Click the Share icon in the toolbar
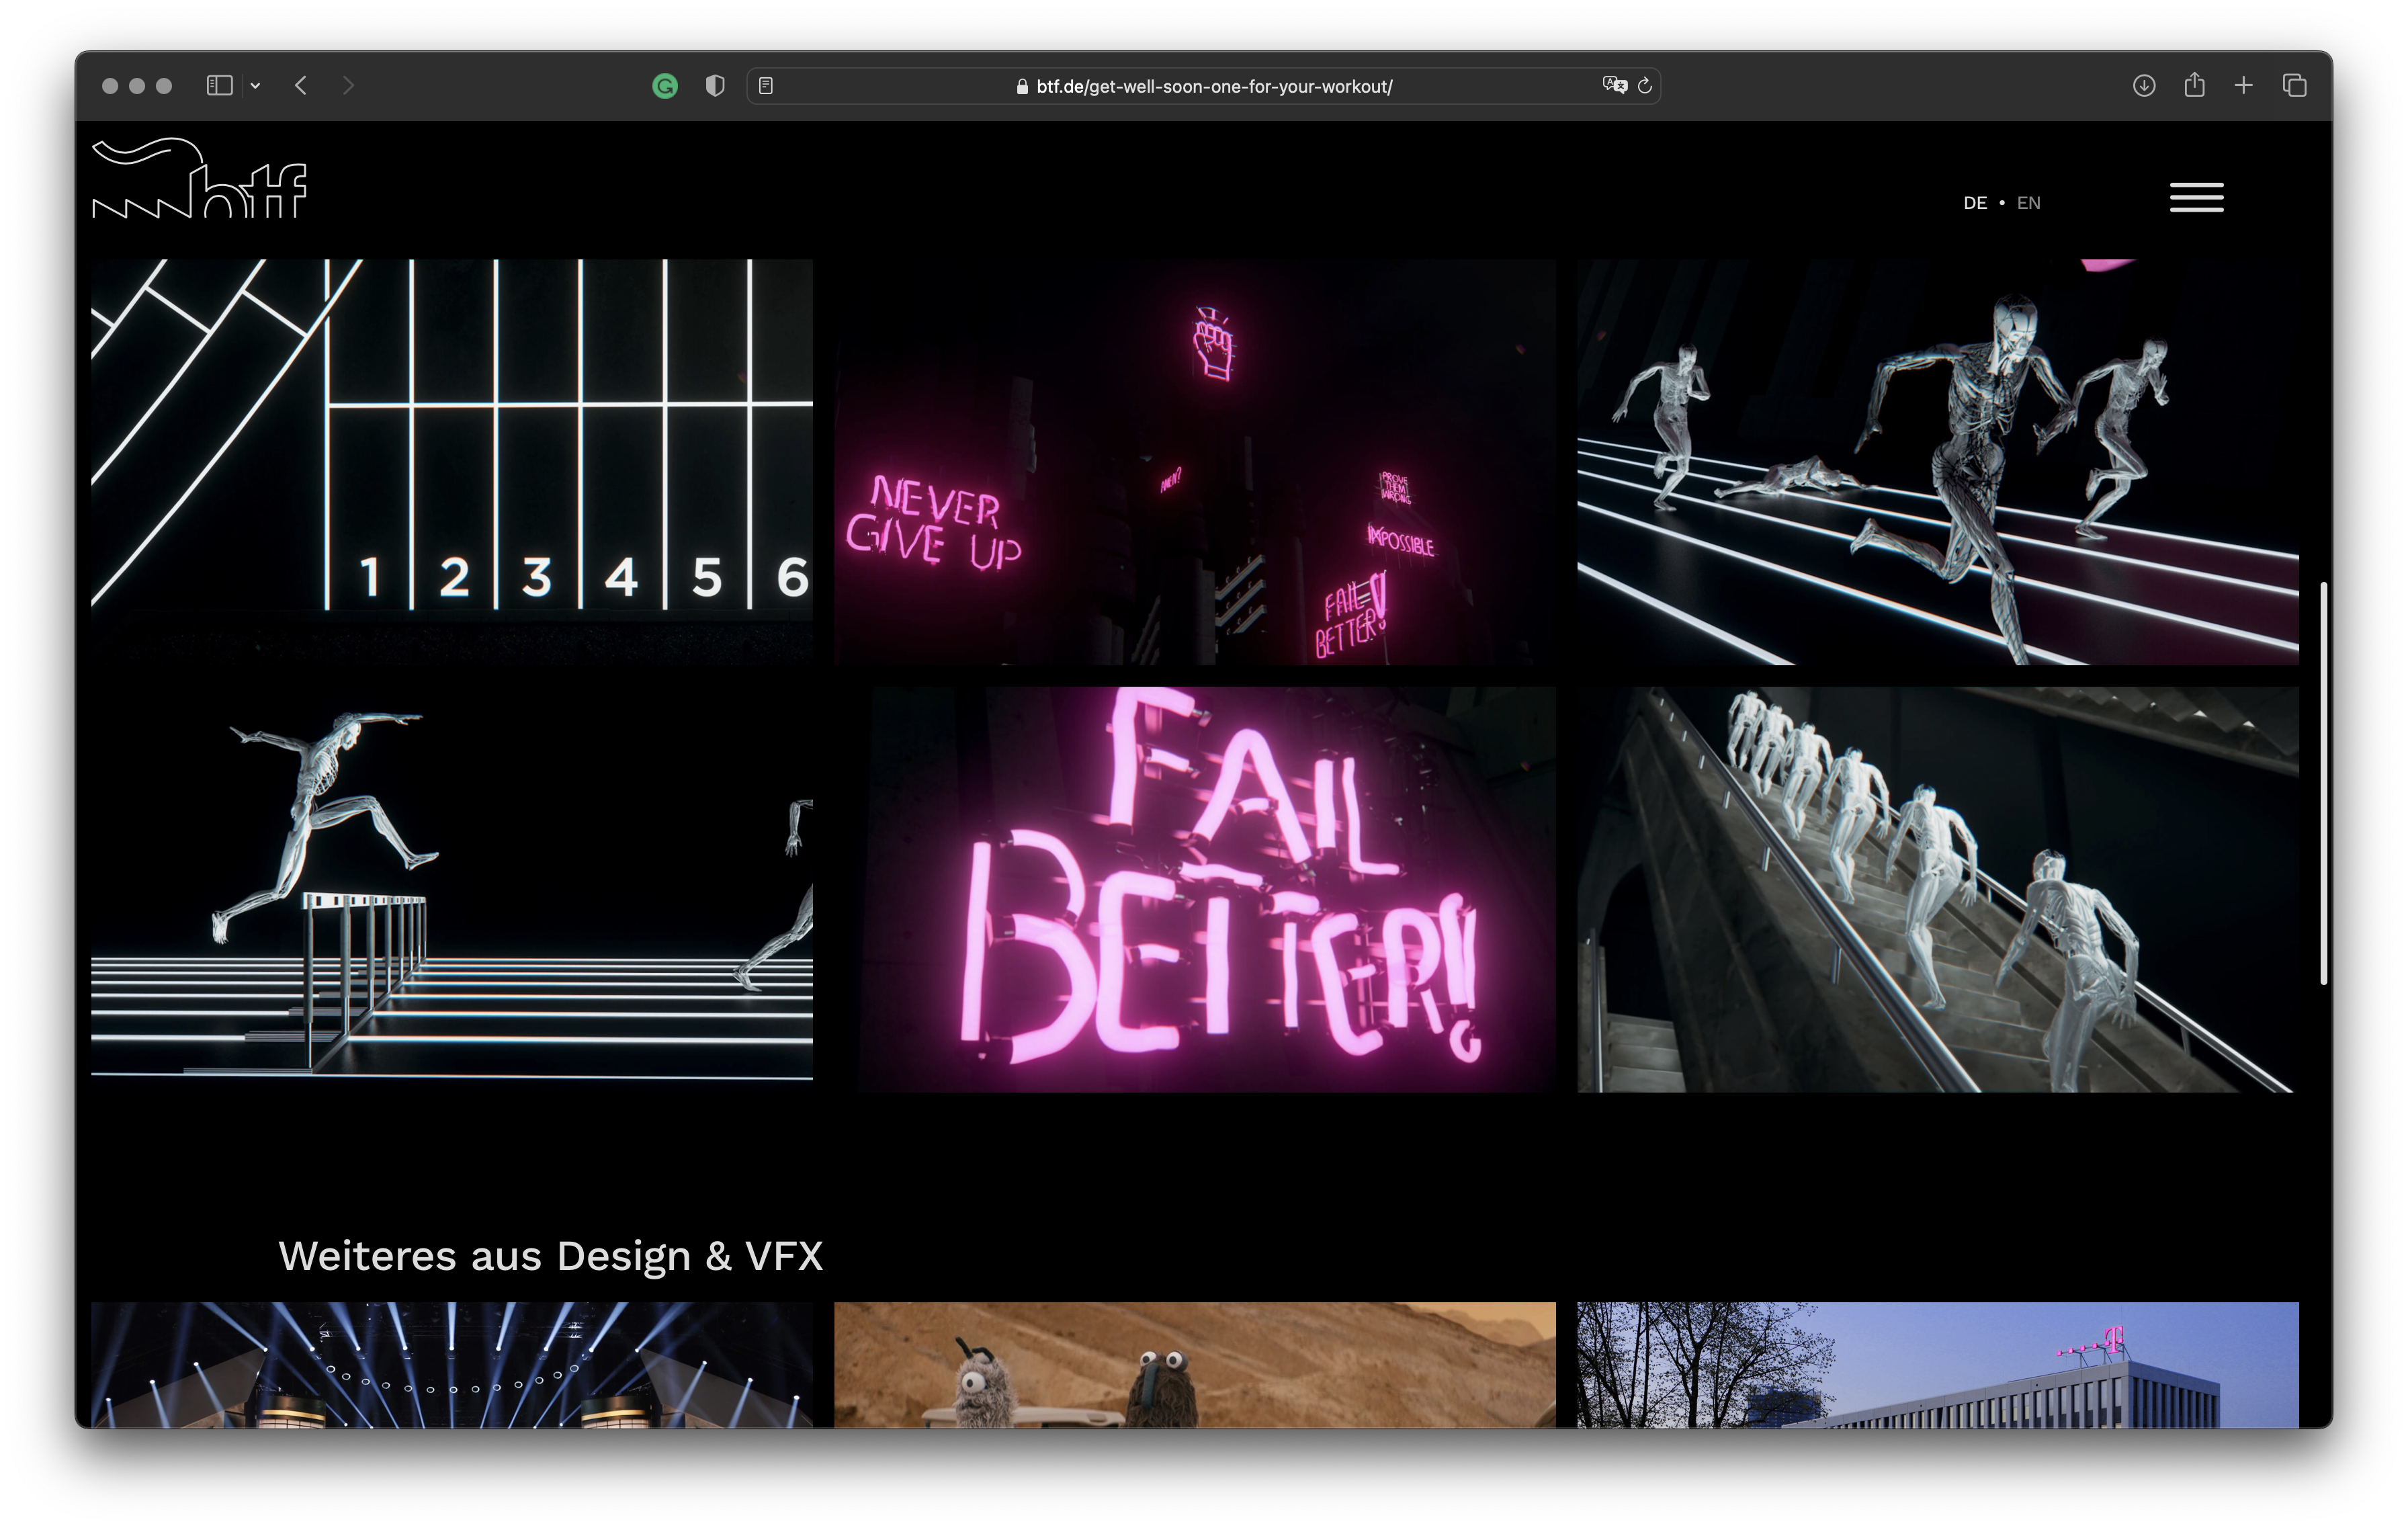 pyautogui.click(x=2194, y=85)
